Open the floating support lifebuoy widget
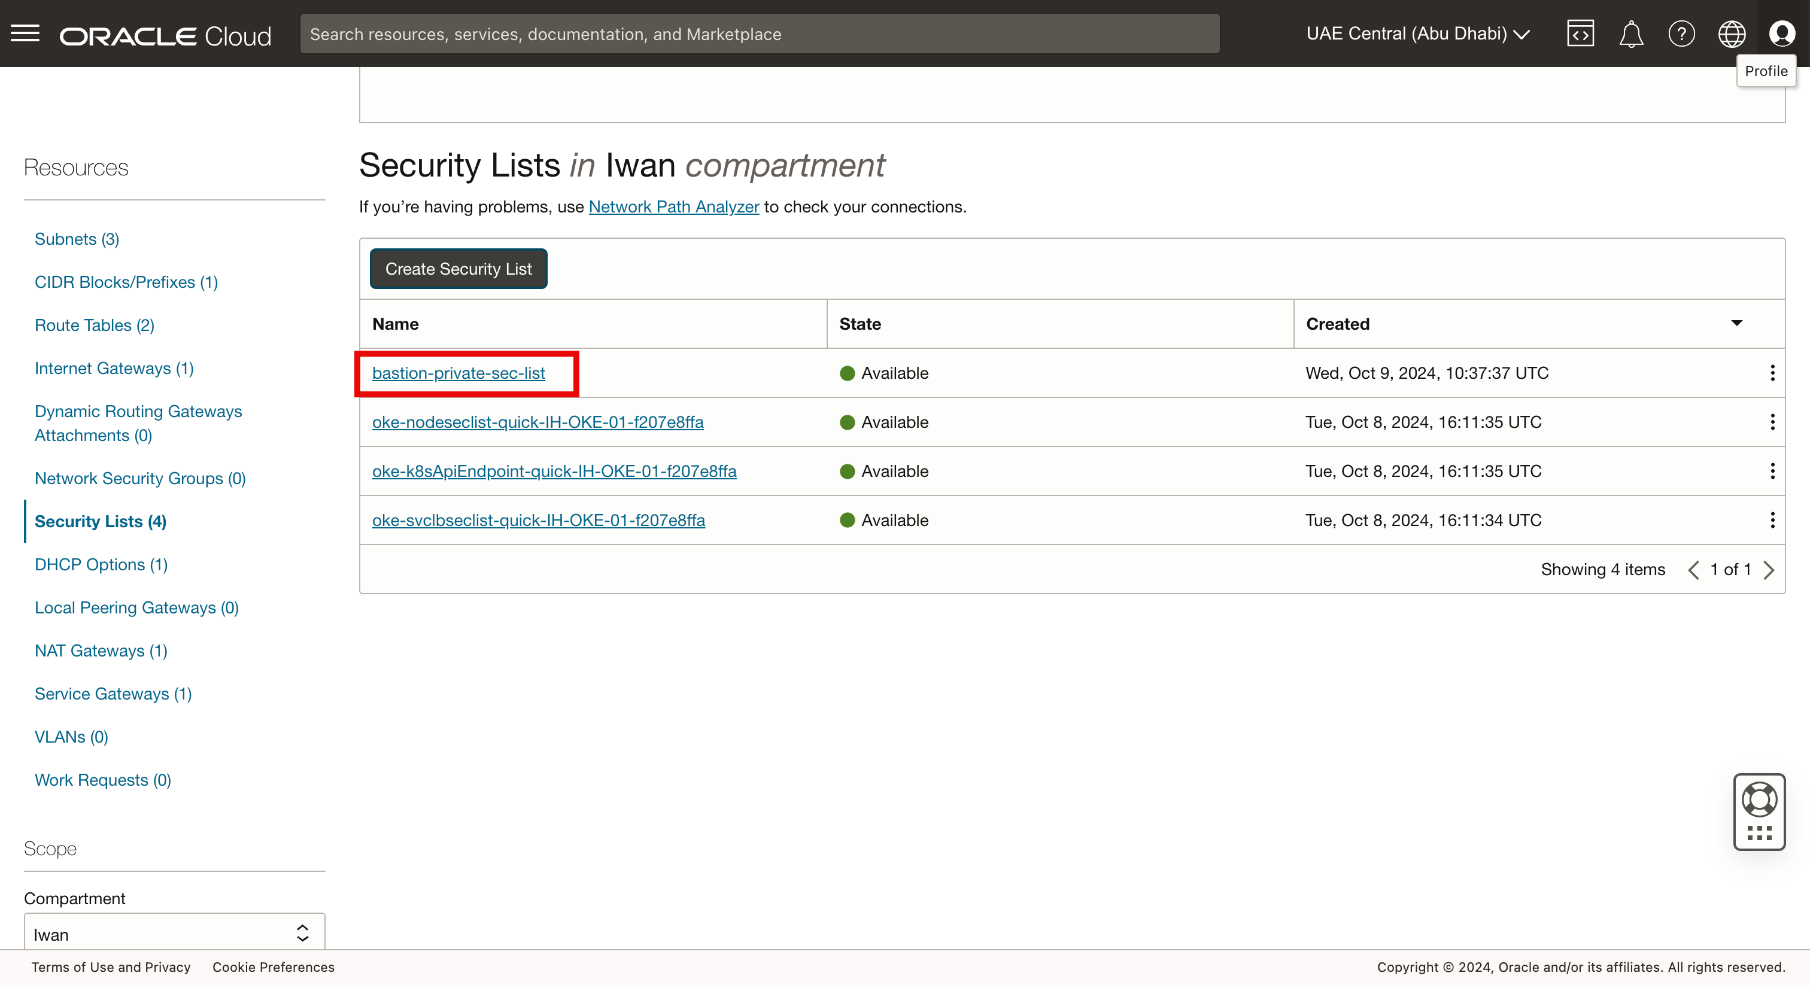 tap(1759, 811)
